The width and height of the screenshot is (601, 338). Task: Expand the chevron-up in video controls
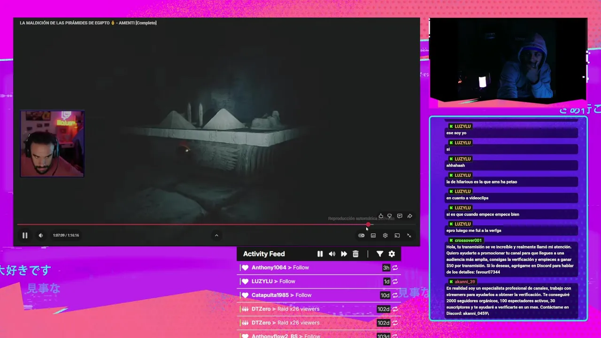pyautogui.click(x=216, y=235)
